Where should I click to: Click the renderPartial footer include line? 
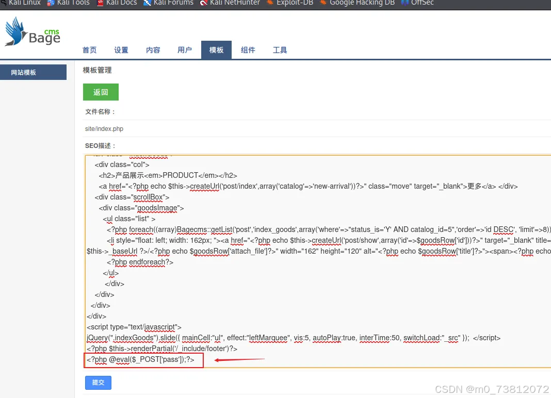click(x=162, y=349)
